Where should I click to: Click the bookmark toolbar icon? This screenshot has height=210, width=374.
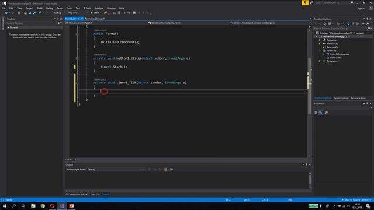[134, 13]
